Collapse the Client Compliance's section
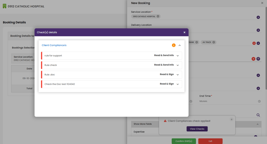The image size is (267, 144). [x=180, y=45]
